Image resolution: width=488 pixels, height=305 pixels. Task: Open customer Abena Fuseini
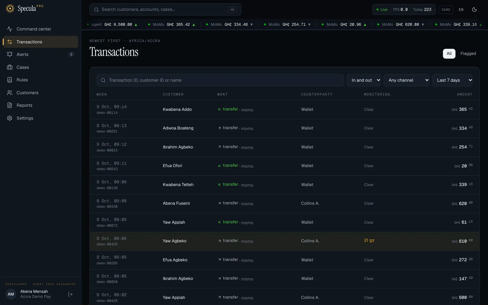(176, 203)
